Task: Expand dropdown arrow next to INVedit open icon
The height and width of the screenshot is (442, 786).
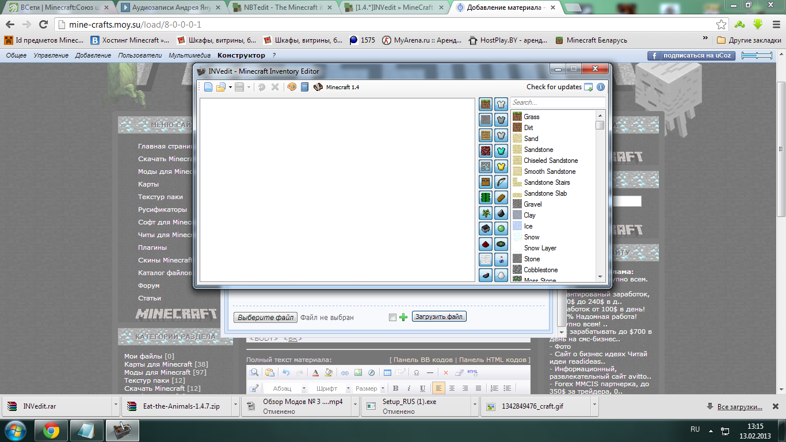Action: 230,87
